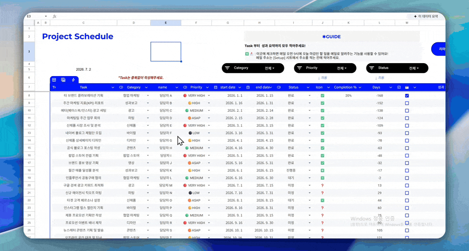The width and height of the screenshot is (469, 251).
Task: Check the mail checkbox in row 18
Action: [x=407, y=170]
